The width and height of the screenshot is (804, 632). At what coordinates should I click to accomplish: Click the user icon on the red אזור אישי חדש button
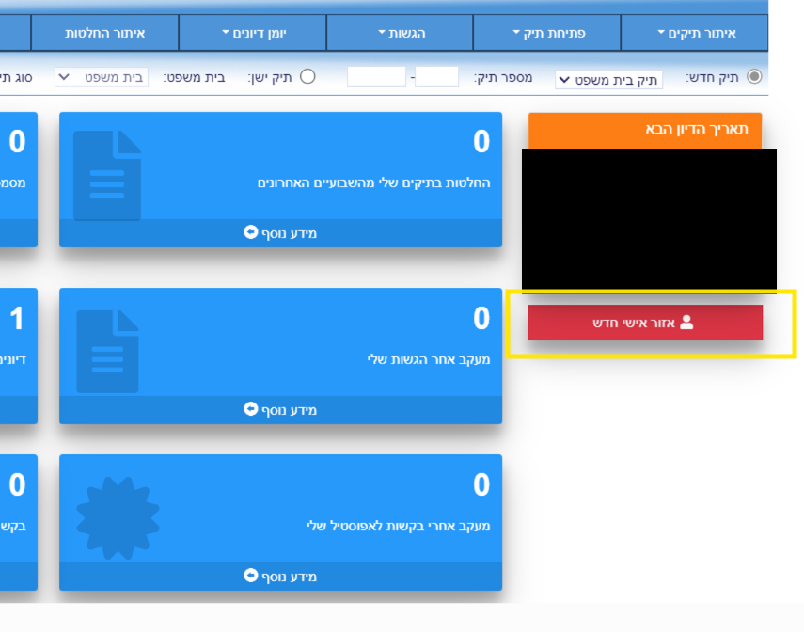point(686,322)
